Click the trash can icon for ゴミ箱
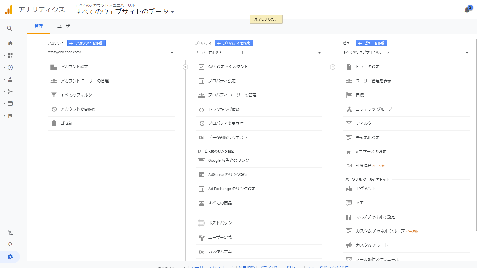477x268 pixels. (x=54, y=123)
